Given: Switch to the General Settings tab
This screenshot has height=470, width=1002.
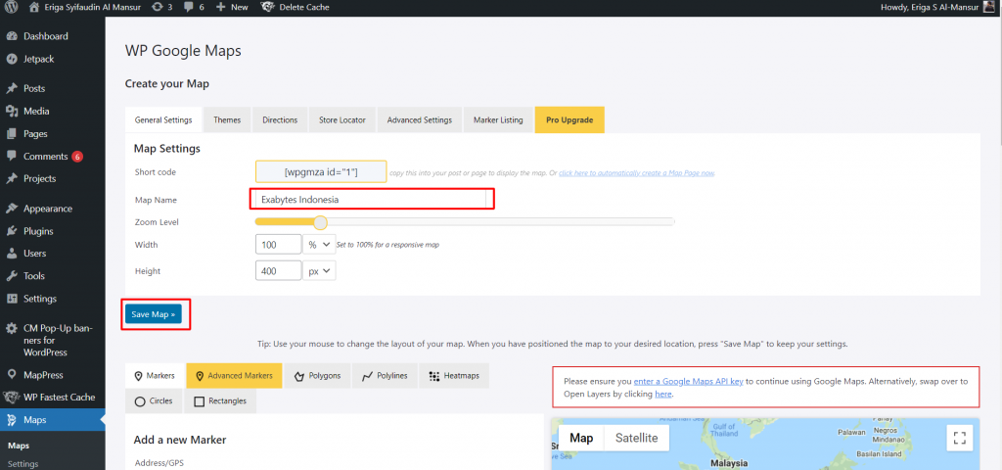Looking at the screenshot, I should (163, 120).
